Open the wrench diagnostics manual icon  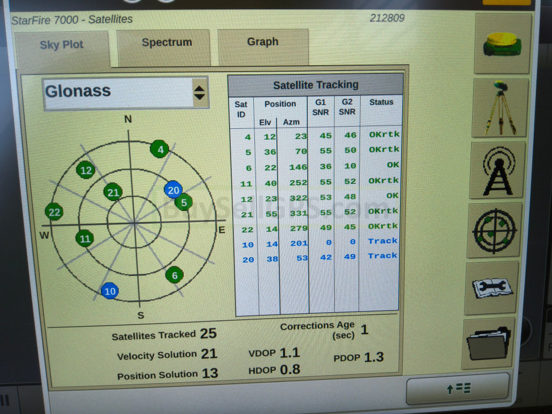(492, 288)
